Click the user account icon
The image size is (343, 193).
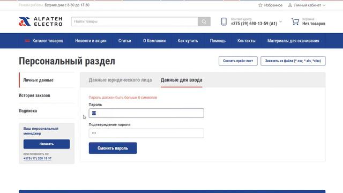(290, 5)
